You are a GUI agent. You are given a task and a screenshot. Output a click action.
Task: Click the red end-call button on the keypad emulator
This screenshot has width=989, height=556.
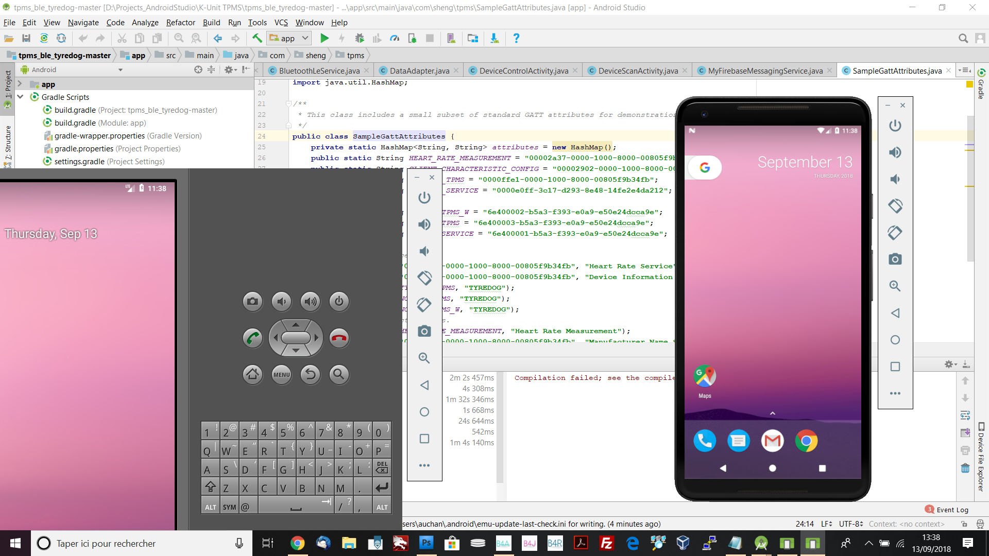point(339,338)
